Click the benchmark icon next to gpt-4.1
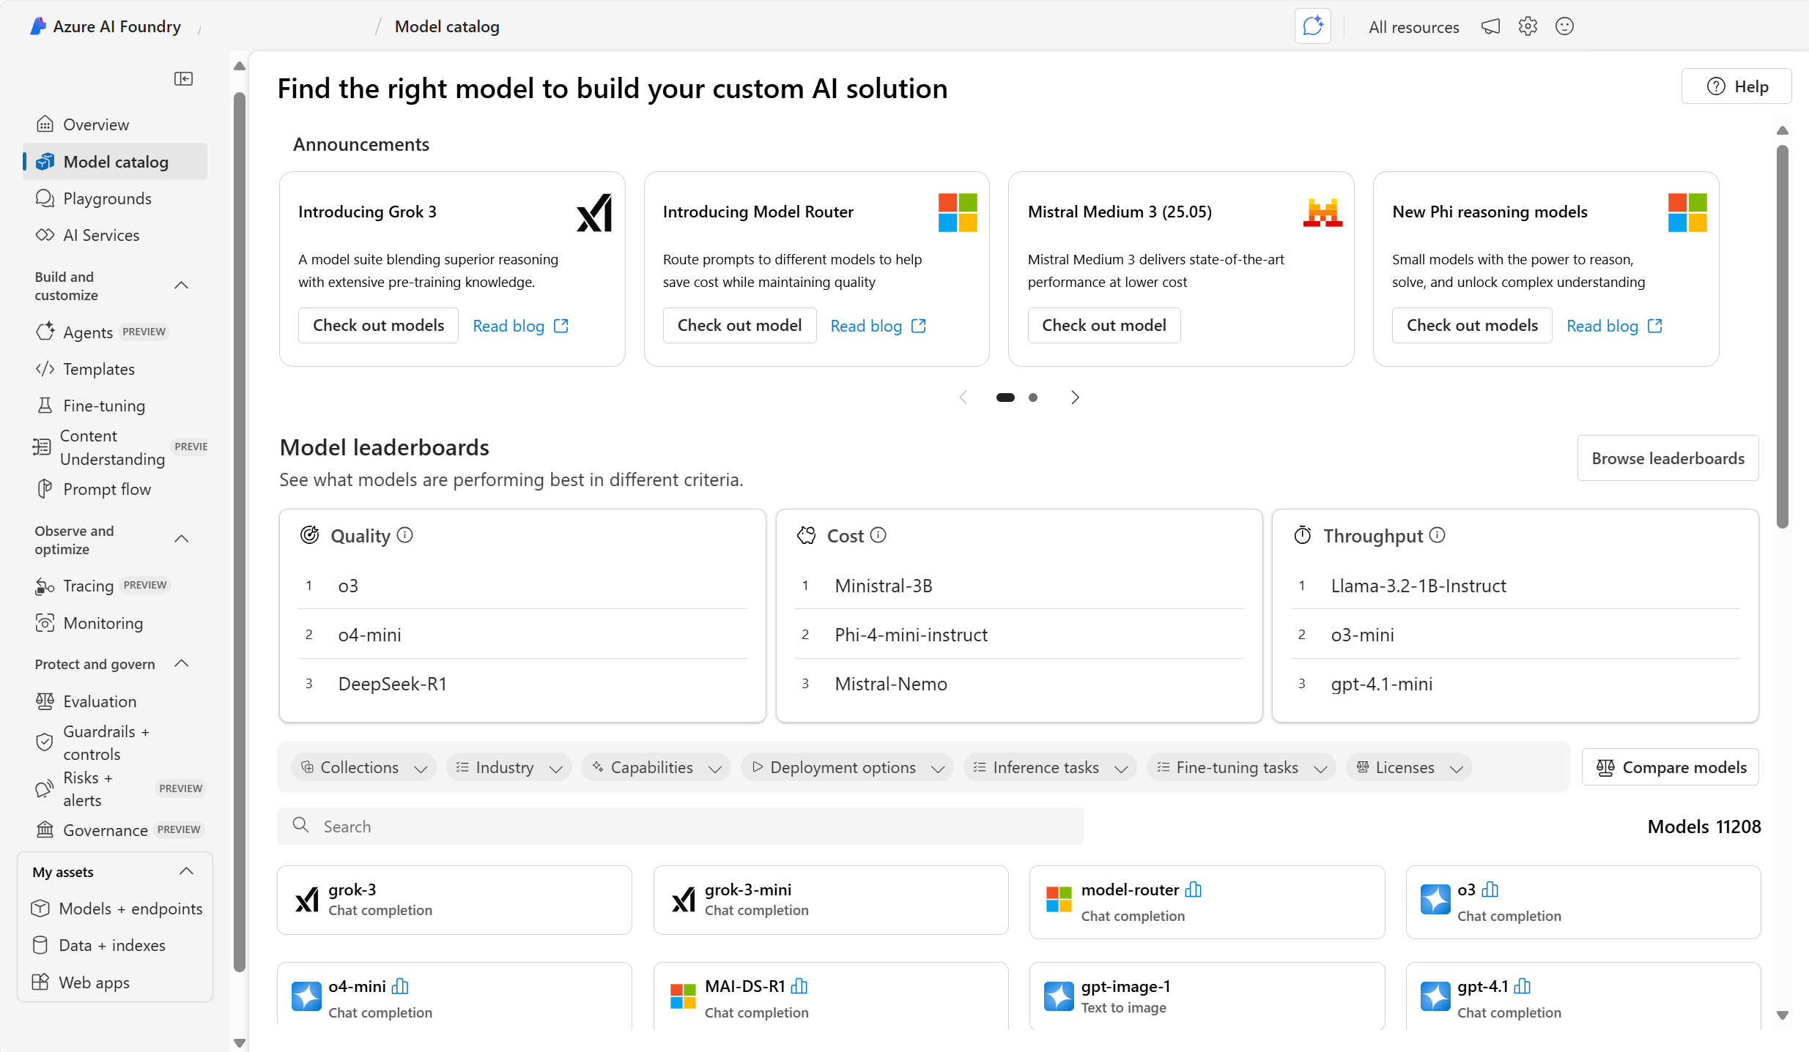Image resolution: width=1809 pixels, height=1052 pixels. [1522, 986]
